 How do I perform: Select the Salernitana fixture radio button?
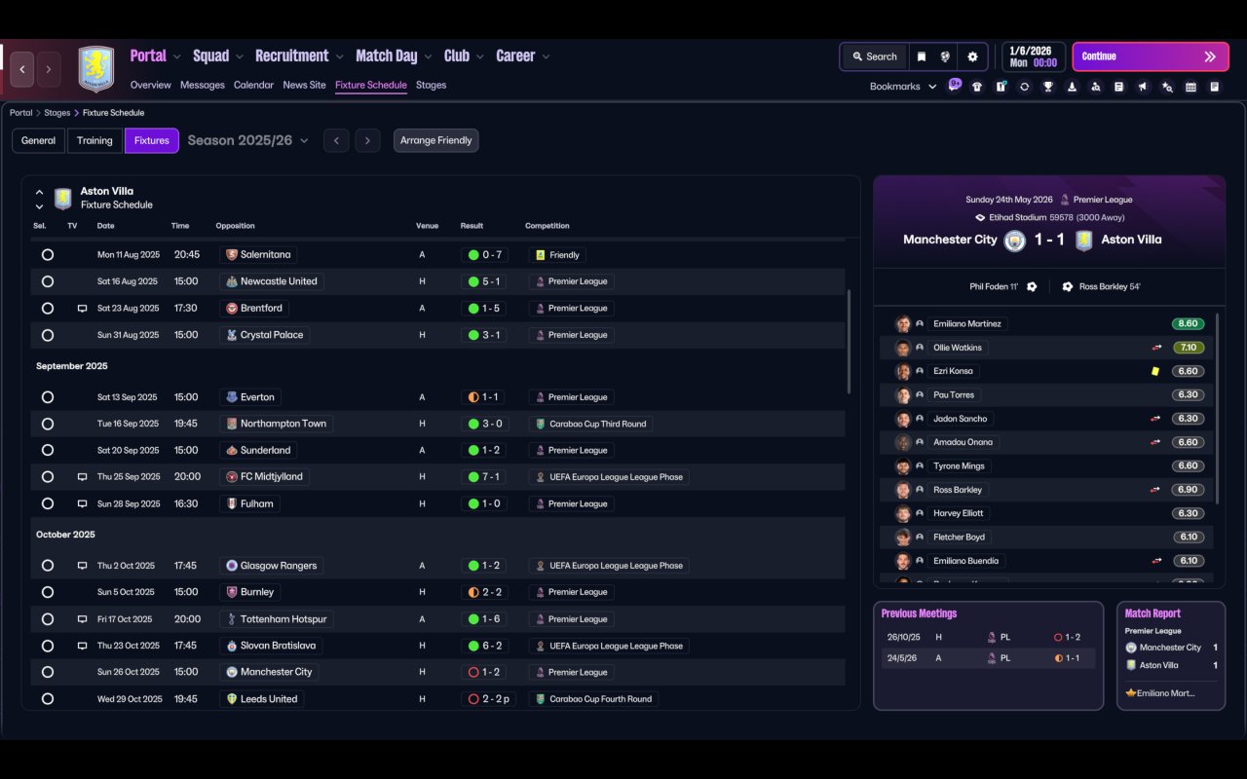pos(48,255)
